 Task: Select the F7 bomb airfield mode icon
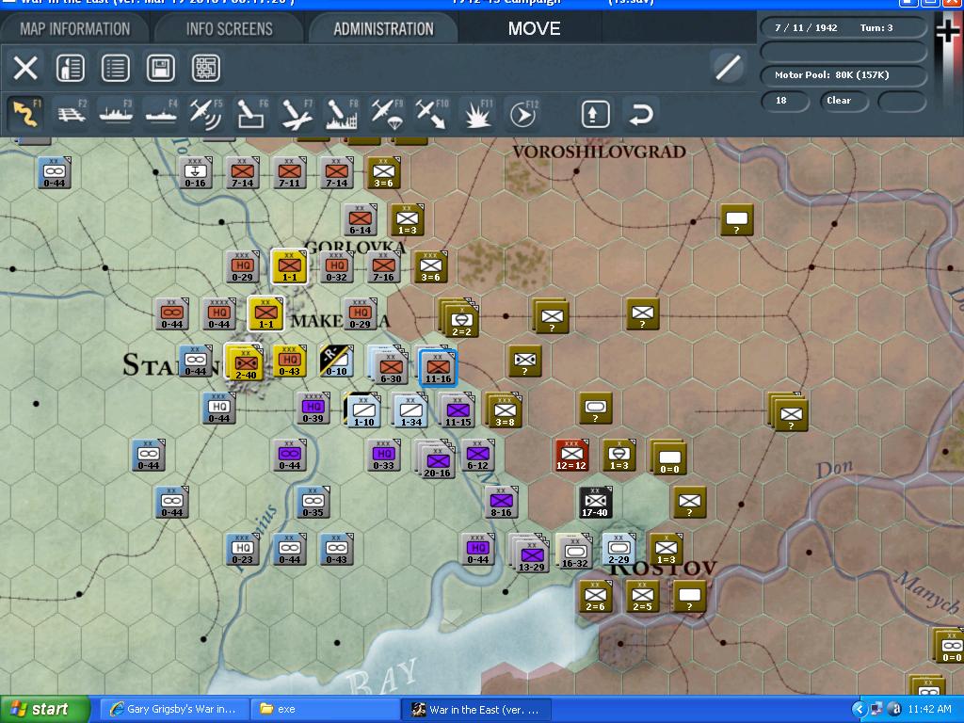click(297, 114)
